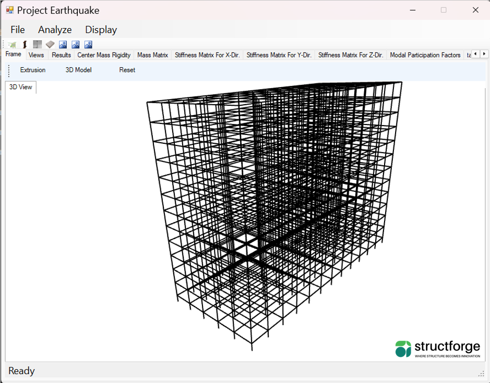
Task: Open Stiffness Matrix For Y-Dir. tab
Action: [279, 55]
